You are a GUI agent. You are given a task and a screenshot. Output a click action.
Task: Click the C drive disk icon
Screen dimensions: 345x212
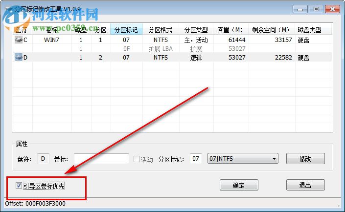click(19, 40)
